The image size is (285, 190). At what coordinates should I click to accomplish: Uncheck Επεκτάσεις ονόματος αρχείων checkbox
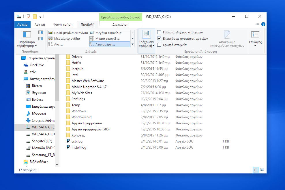[x=159, y=39]
